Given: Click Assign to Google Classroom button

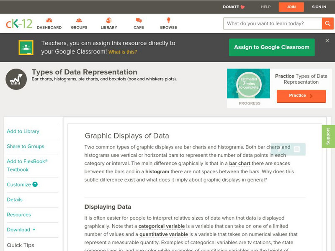Looking at the screenshot, I should tap(272, 47).
